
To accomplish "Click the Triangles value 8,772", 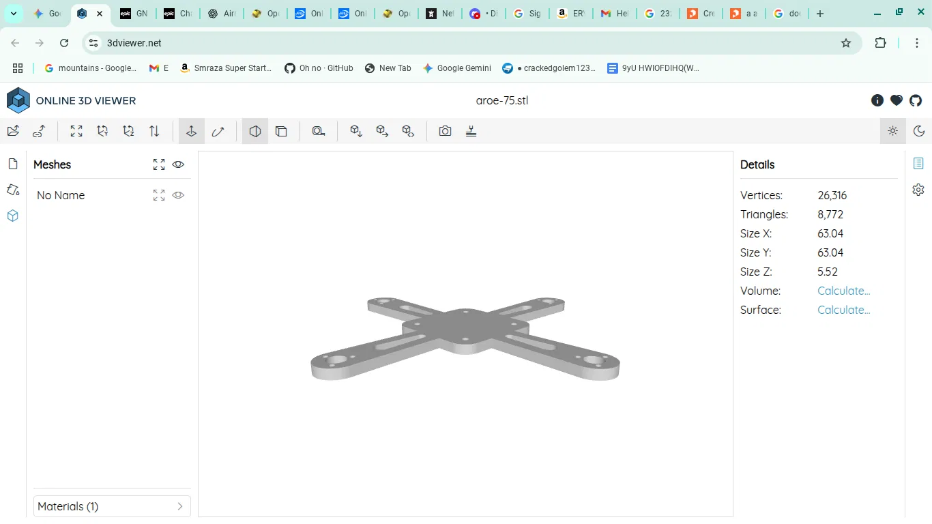I will pos(830,214).
